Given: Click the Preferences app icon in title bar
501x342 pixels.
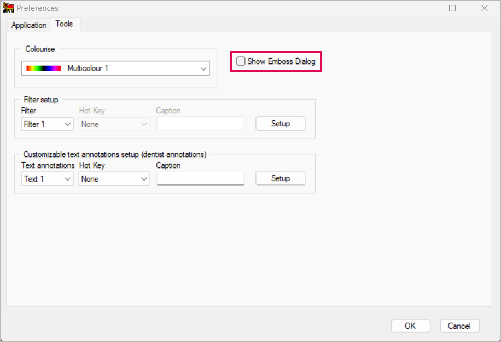Looking at the screenshot, I should (8, 8).
